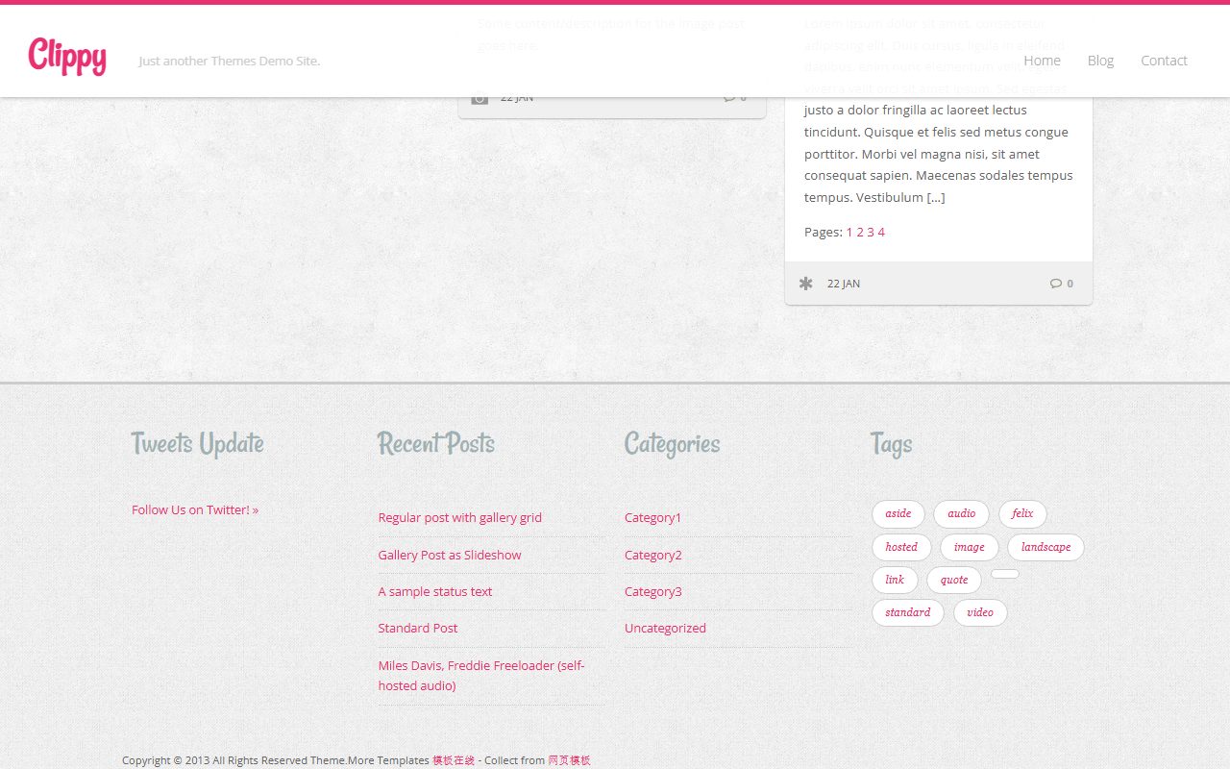Click the felix tag

tap(1022, 513)
